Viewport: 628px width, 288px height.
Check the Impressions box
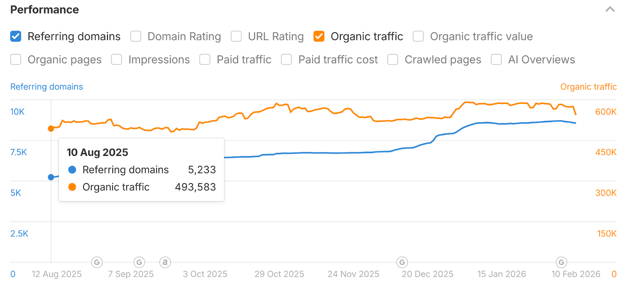point(117,59)
